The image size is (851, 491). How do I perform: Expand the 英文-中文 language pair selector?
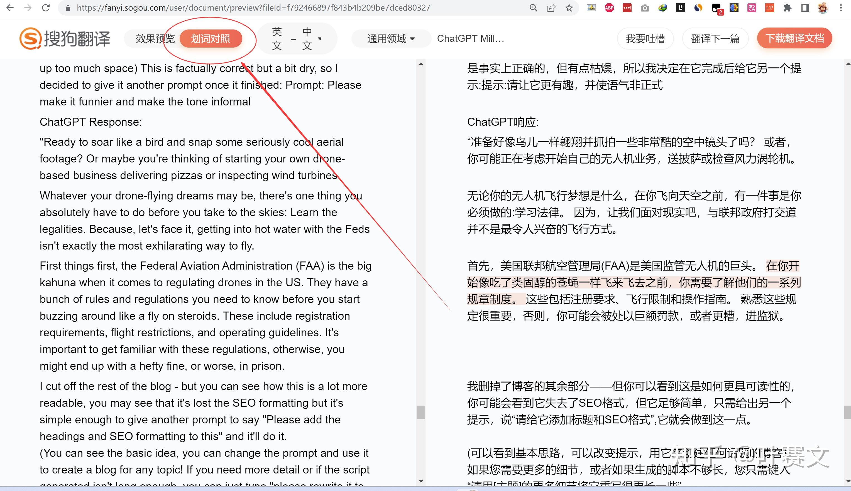(297, 38)
